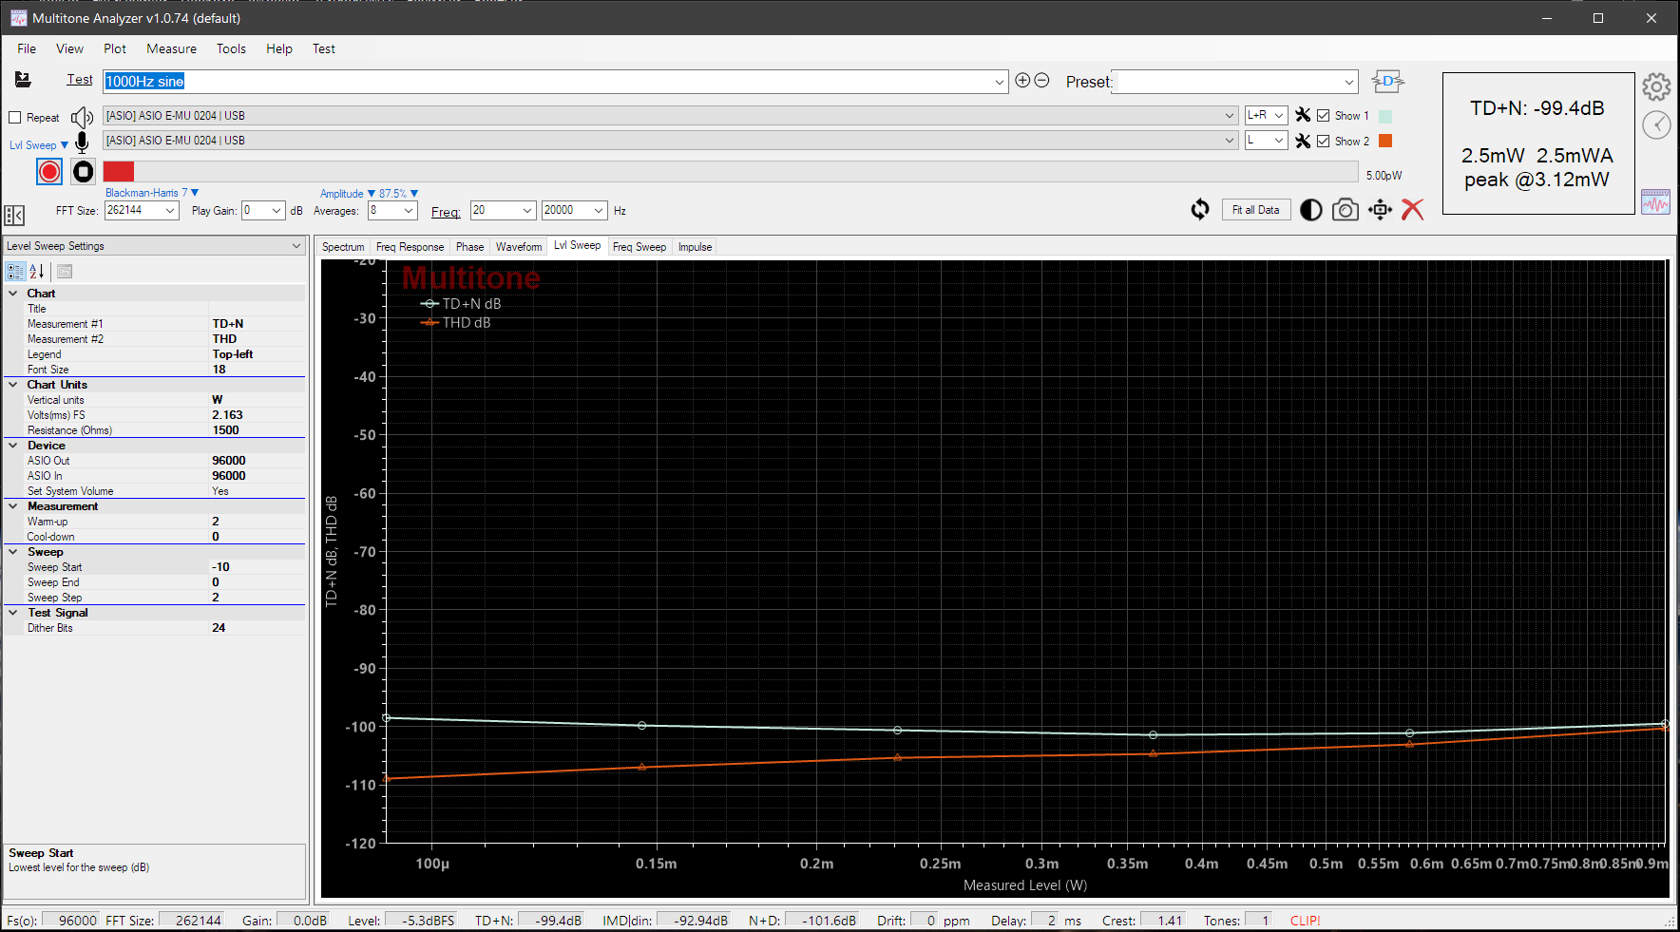Open the File menu

pyautogui.click(x=27, y=48)
